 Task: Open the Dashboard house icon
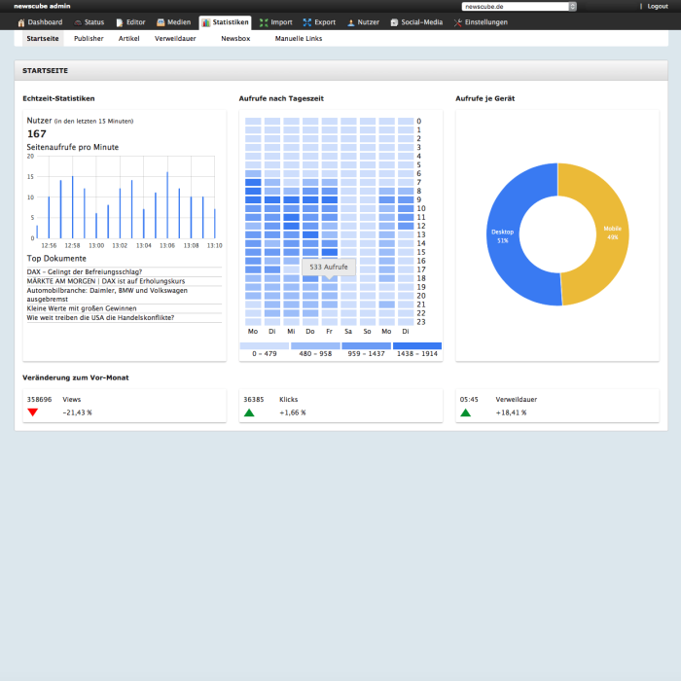[20, 22]
